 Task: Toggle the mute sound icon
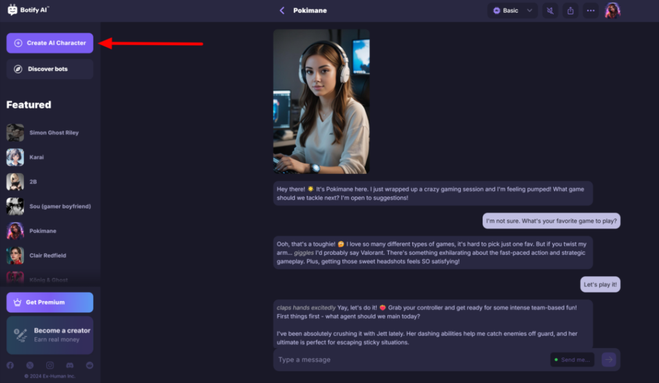(x=550, y=10)
